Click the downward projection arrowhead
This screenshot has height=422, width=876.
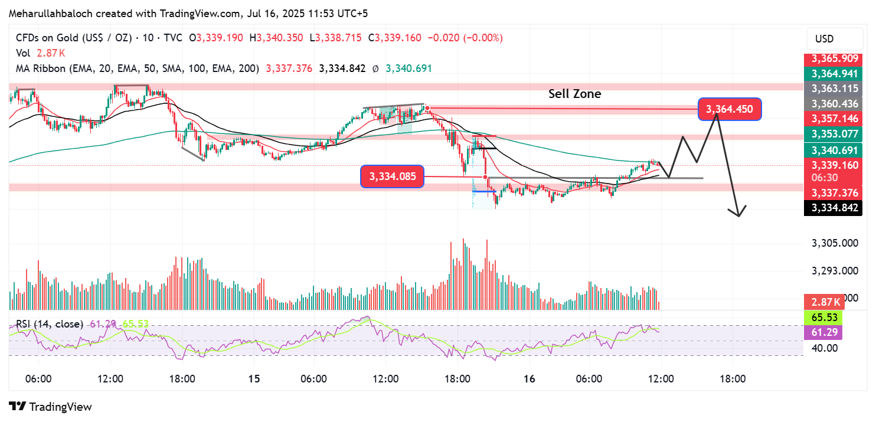pyautogui.click(x=738, y=213)
